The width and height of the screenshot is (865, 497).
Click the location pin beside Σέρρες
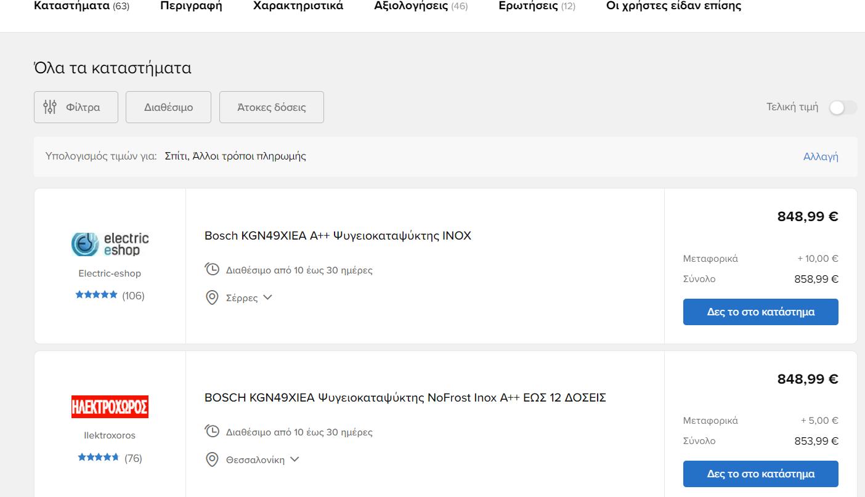212,298
